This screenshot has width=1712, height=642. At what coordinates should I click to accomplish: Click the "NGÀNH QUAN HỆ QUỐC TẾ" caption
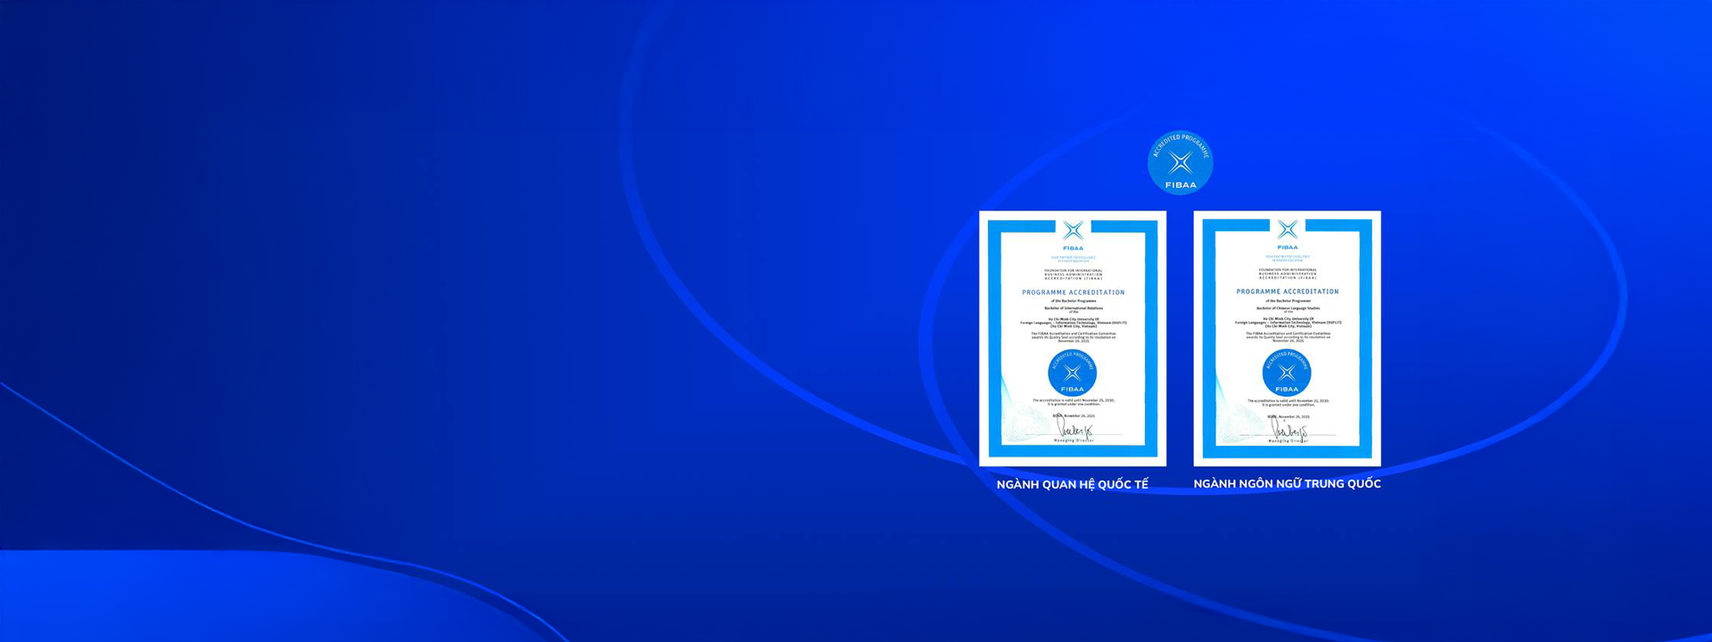click(x=1073, y=484)
